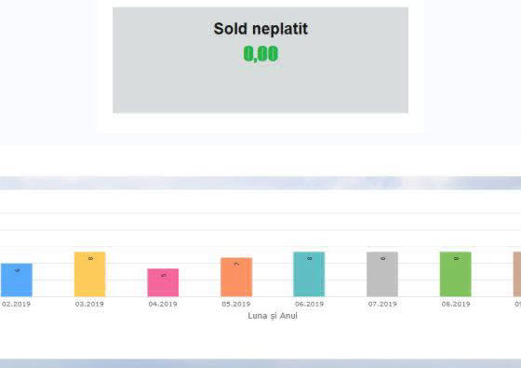521x368 pixels.
Task: Click the Luna și Anul axis title
Action: tap(273, 316)
